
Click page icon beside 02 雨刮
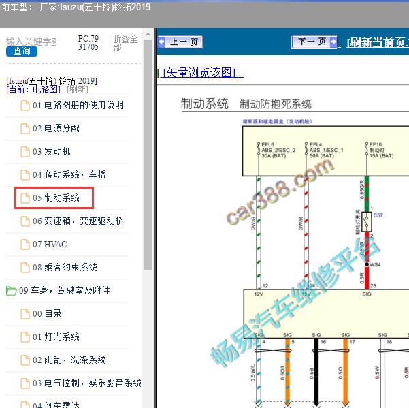[x=25, y=360]
